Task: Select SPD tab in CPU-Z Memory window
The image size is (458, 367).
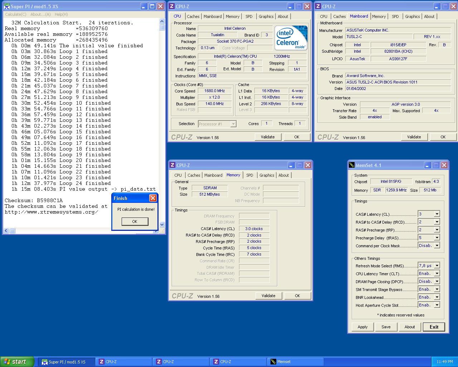Action: [250, 175]
